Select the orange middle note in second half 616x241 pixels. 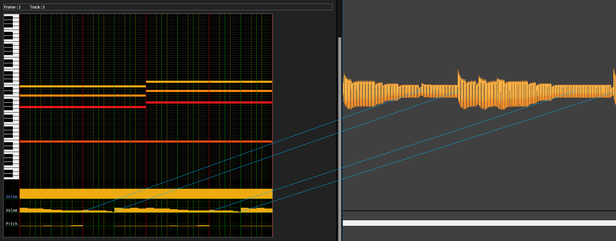[x=209, y=91]
